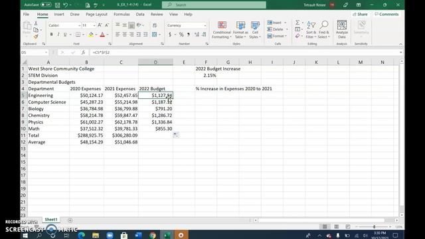Align text left
Image resolution: width=425 pixels, height=239 pixels.
pos(118,35)
